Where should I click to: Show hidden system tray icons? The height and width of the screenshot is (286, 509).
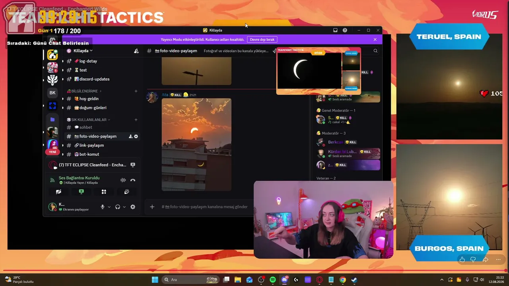pos(441,280)
